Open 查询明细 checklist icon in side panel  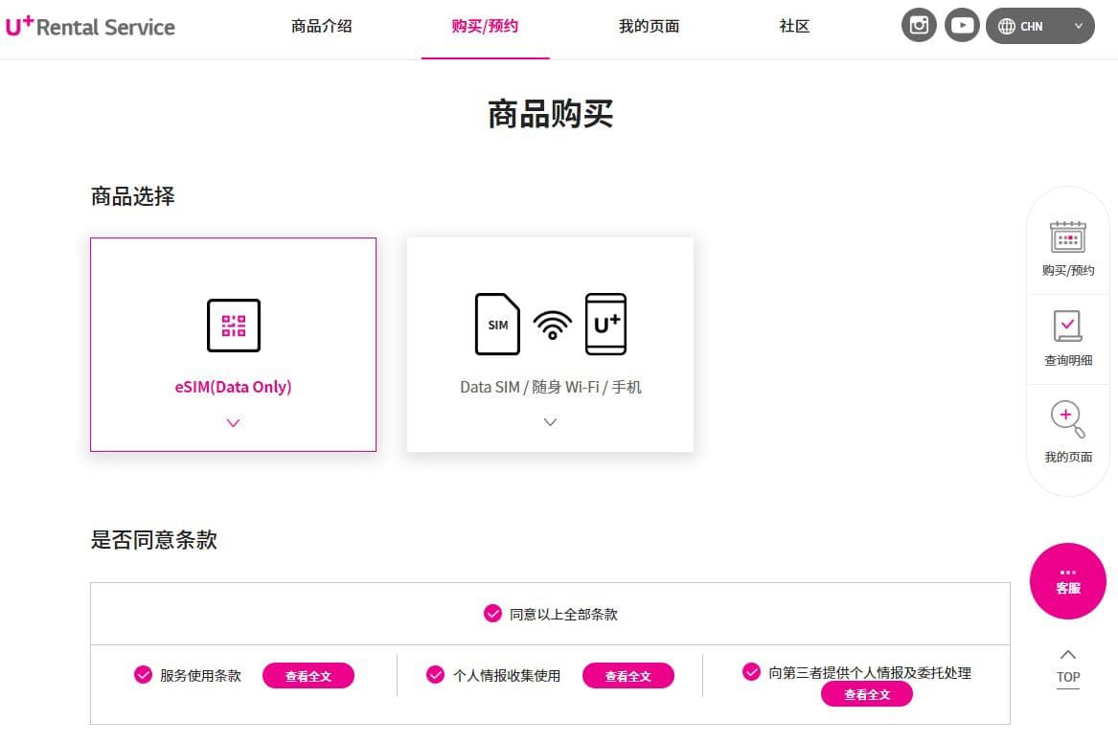(x=1067, y=326)
